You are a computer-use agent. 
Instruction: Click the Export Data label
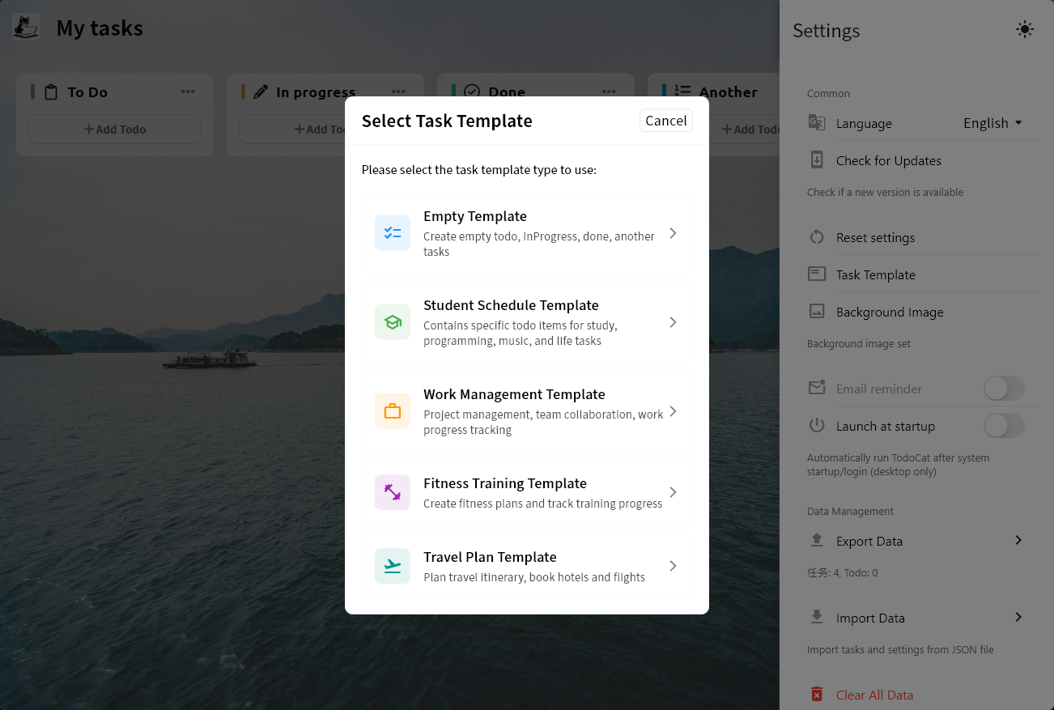pyautogui.click(x=869, y=541)
